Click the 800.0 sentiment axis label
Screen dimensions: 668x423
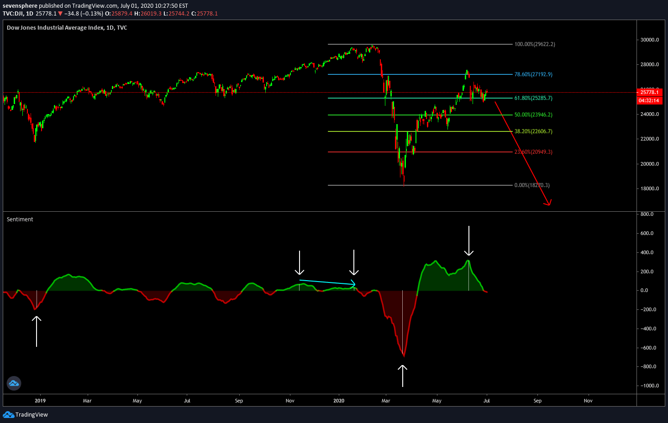pyautogui.click(x=647, y=214)
